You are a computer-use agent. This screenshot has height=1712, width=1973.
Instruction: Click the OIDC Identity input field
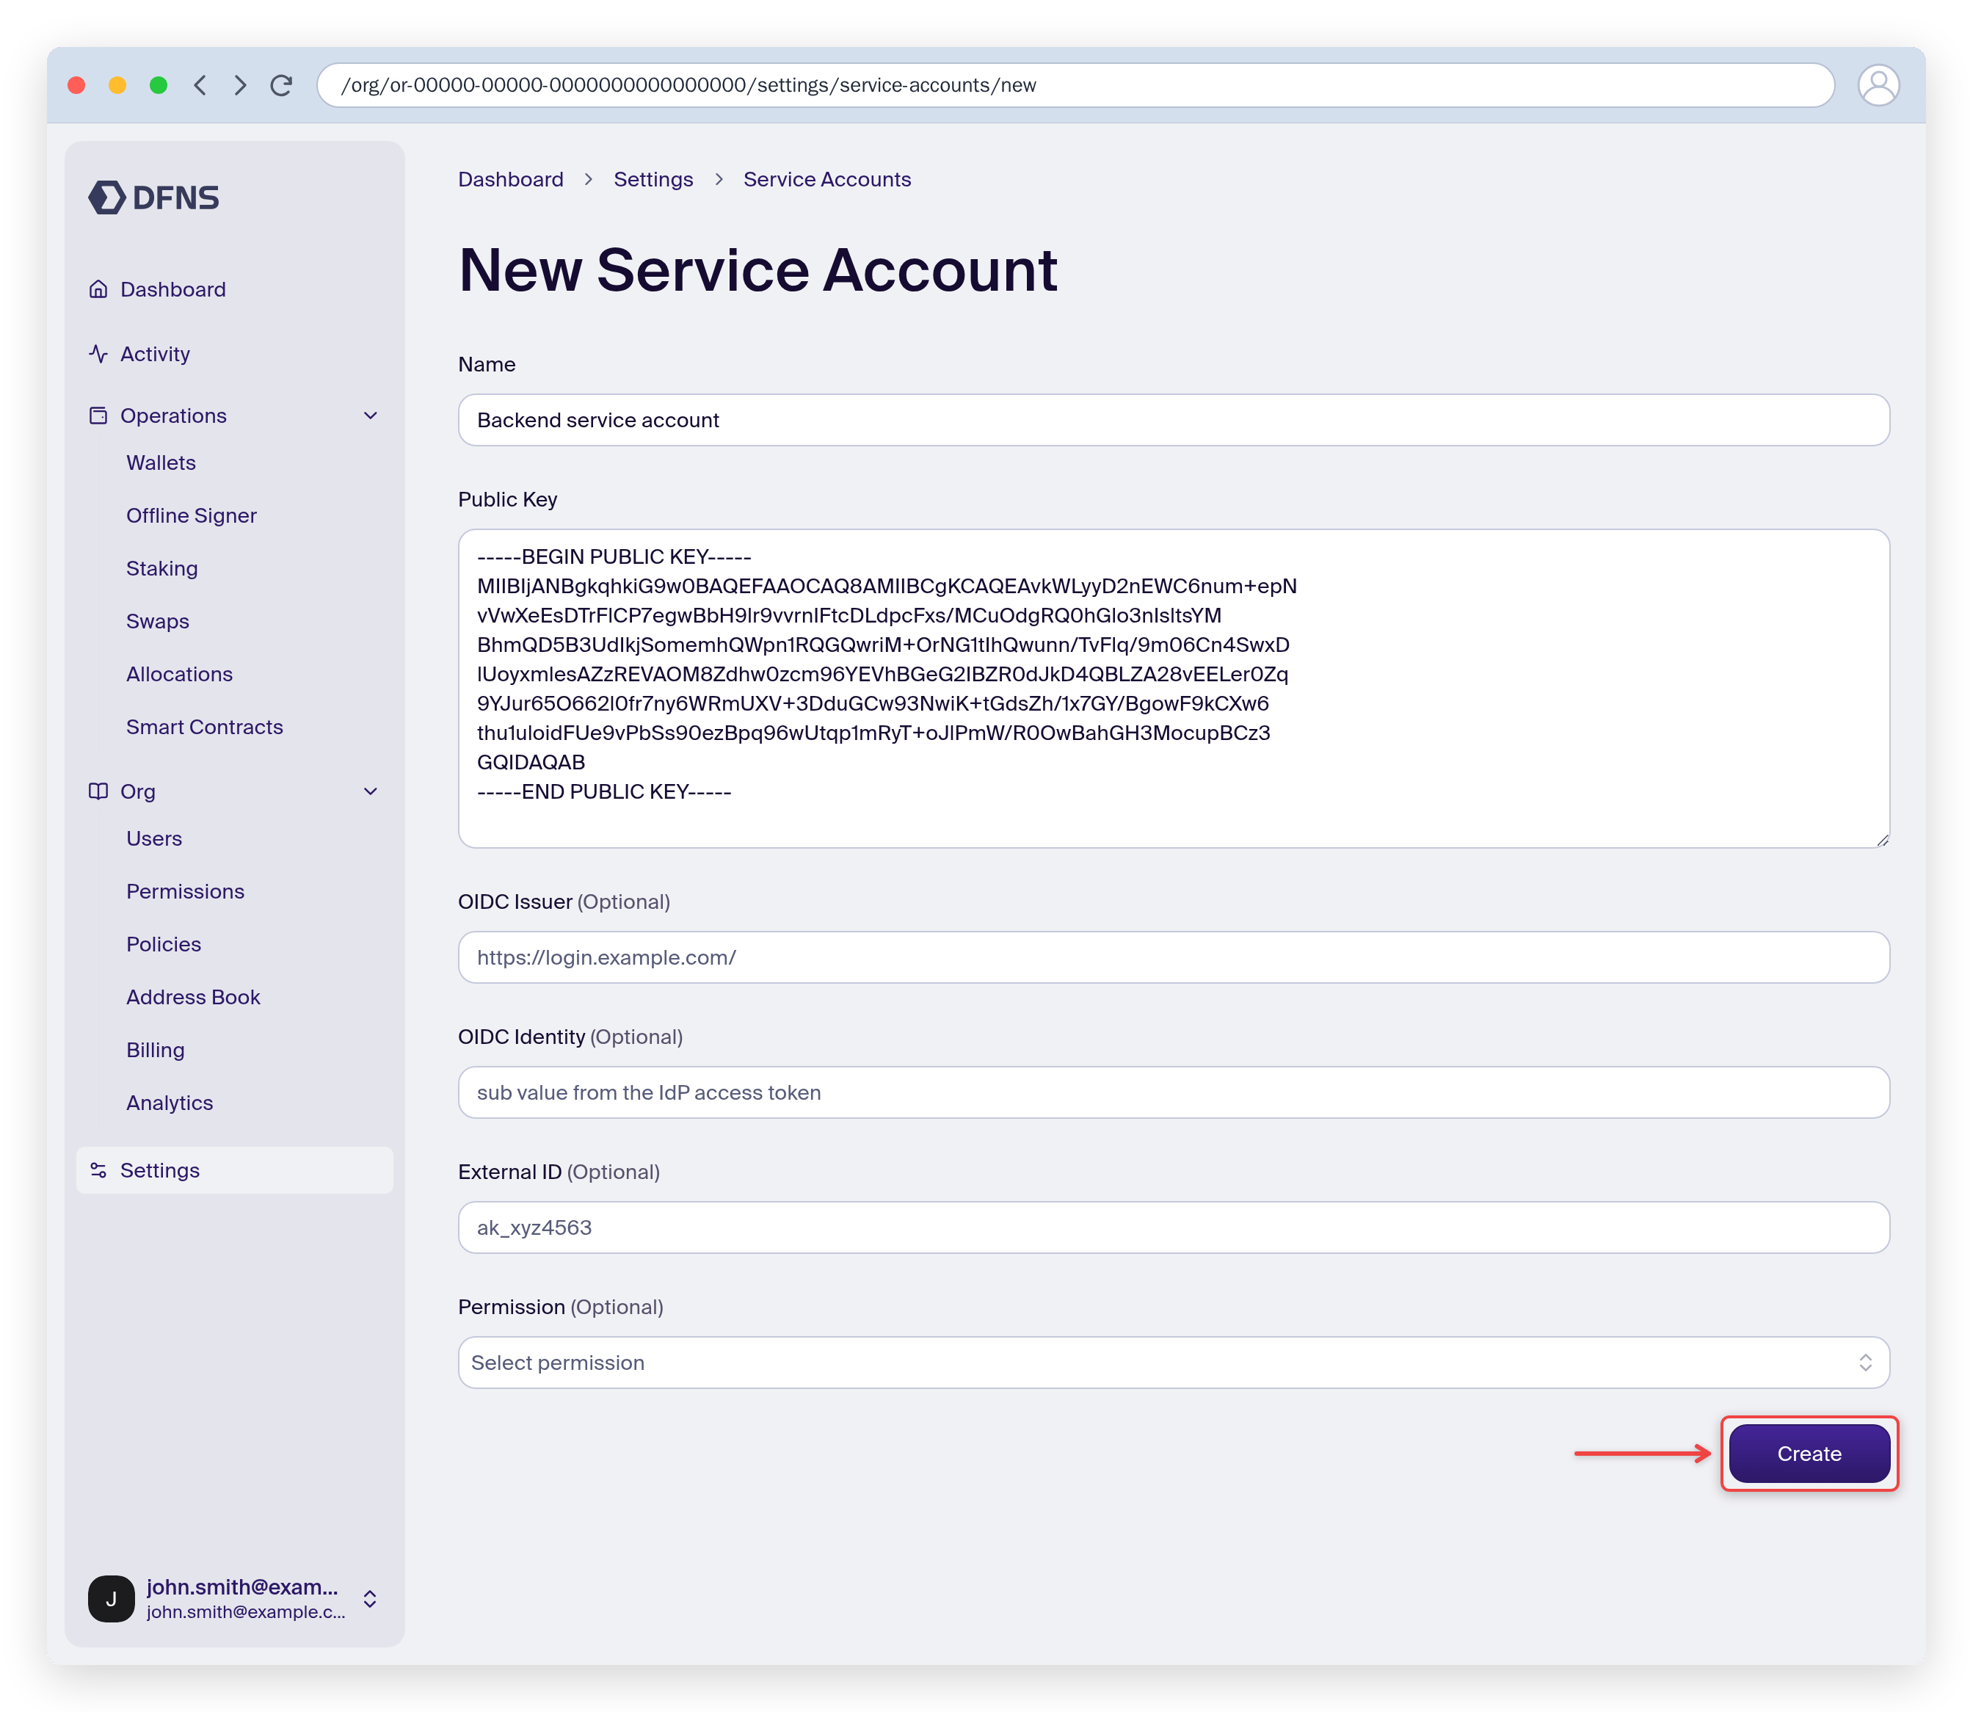point(1173,1092)
